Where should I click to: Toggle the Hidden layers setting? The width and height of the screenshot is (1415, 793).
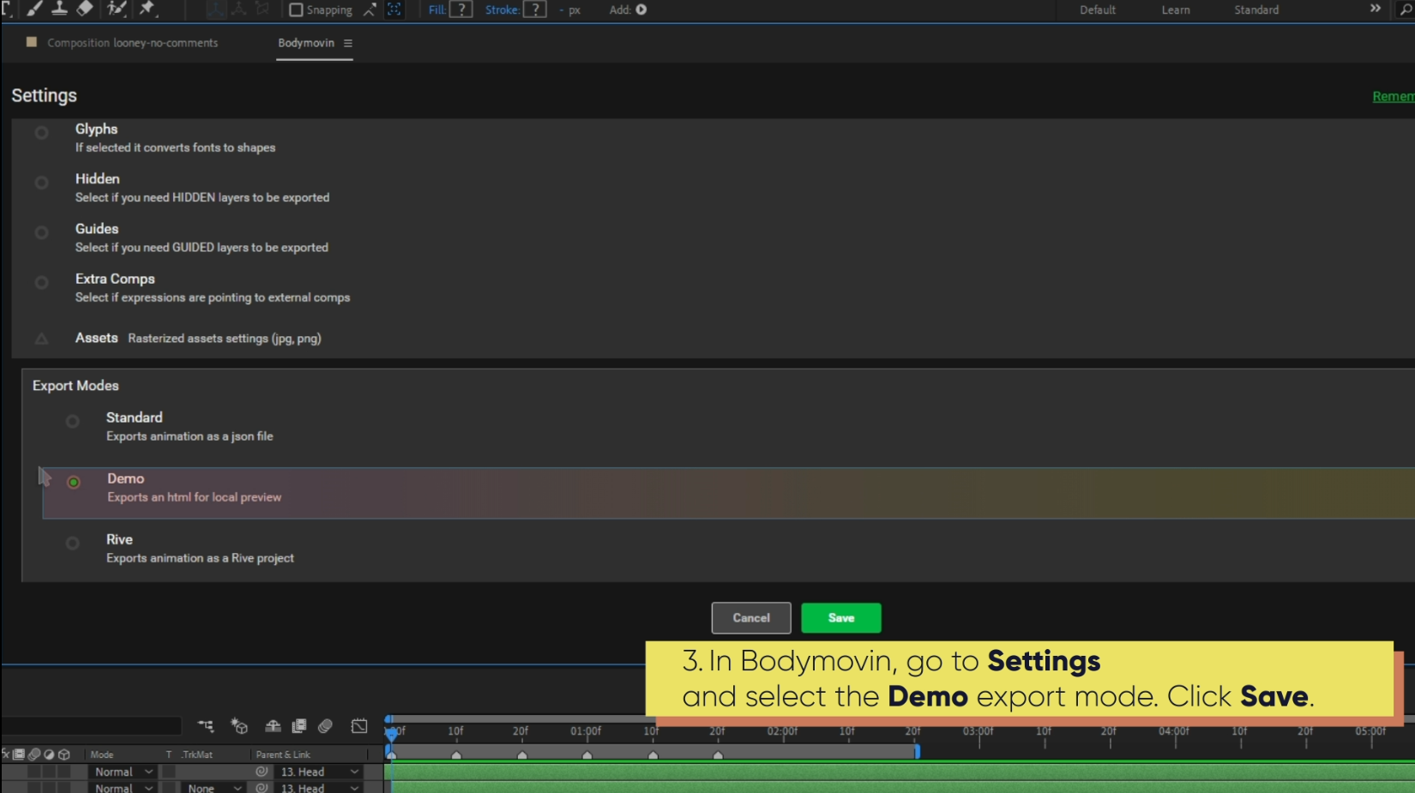(41, 183)
